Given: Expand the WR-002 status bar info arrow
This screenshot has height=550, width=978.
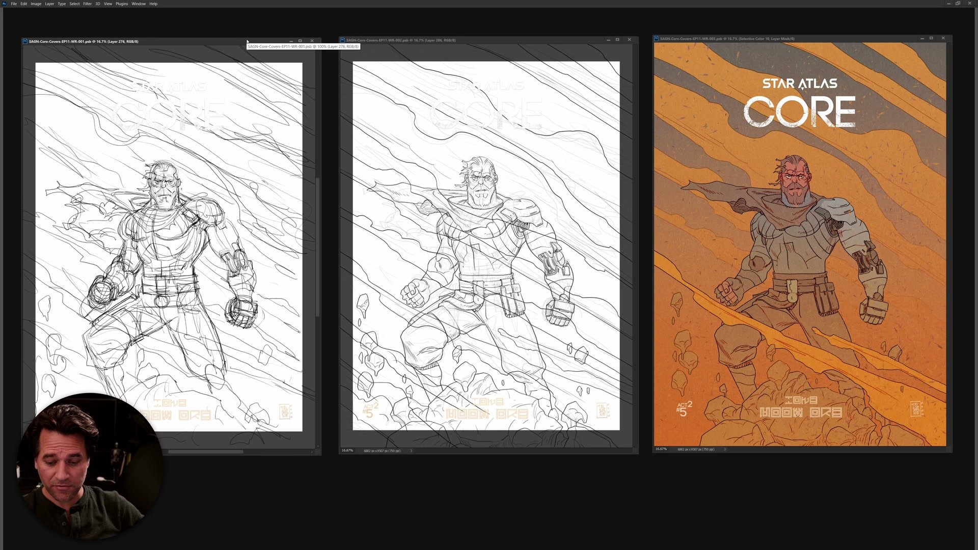Looking at the screenshot, I should pos(411,451).
